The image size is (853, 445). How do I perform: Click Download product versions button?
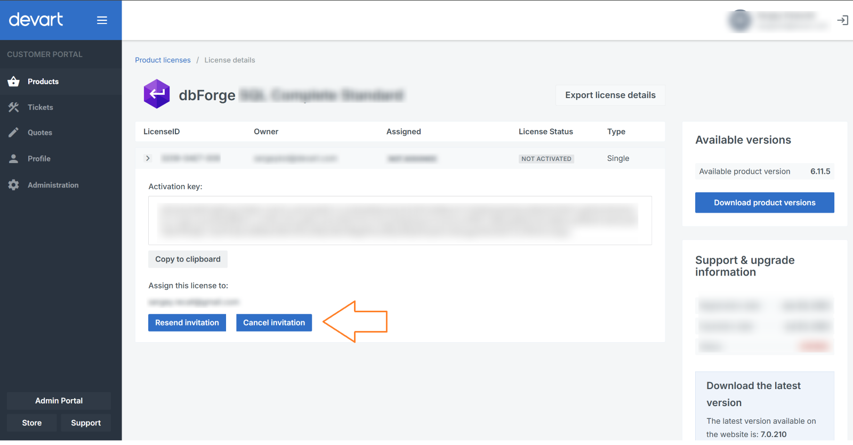tap(765, 203)
